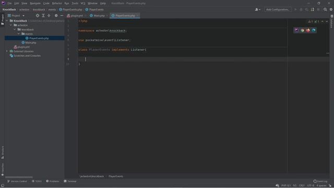Open the Version Control tool window
Screen dimensions: 334x188
[17, 181]
